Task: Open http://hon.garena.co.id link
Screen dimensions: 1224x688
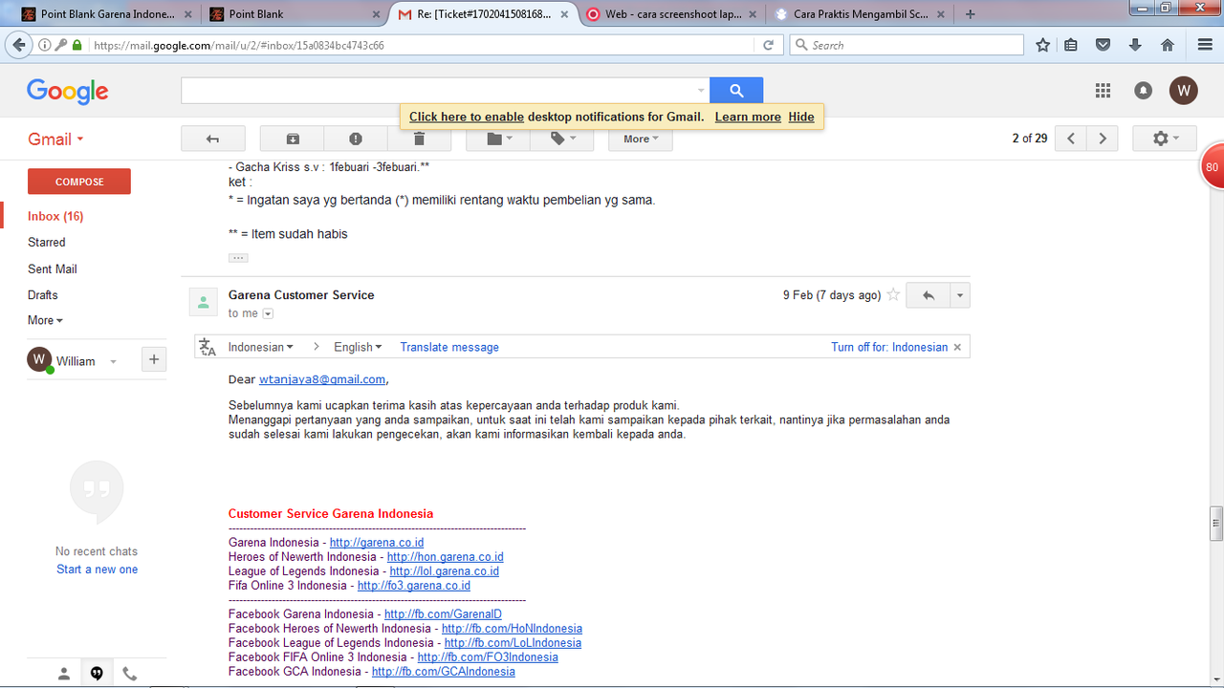Action: (445, 557)
